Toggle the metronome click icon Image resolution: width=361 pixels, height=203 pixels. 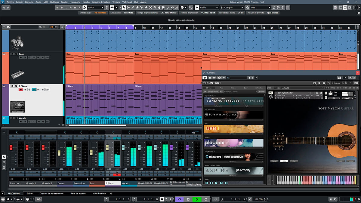pos(331,199)
